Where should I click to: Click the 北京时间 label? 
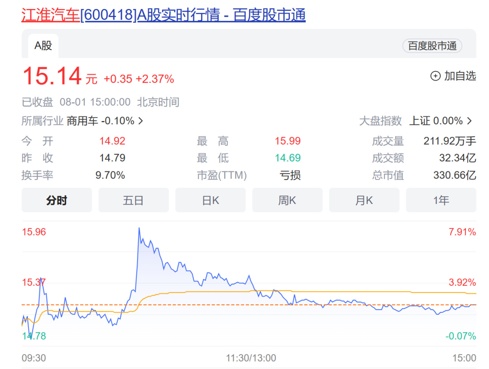point(158,102)
